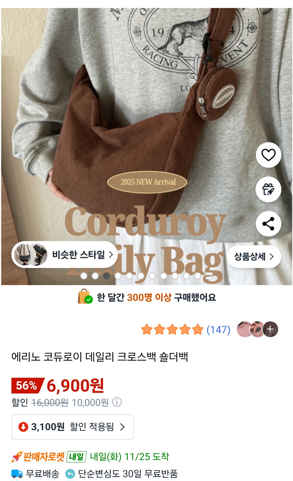Open 상품상세 product details
This screenshot has width=293, height=481.
click(x=254, y=257)
